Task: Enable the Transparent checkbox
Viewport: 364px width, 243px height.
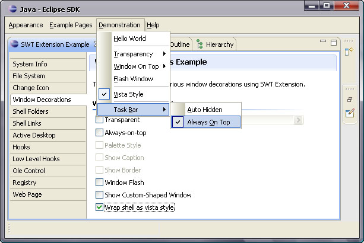Action: (99, 120)
